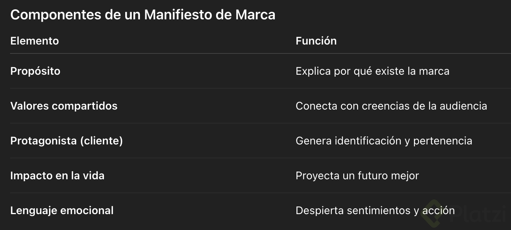Select "Genera identificación y pertenencia" cell

[x=383, y=141]
